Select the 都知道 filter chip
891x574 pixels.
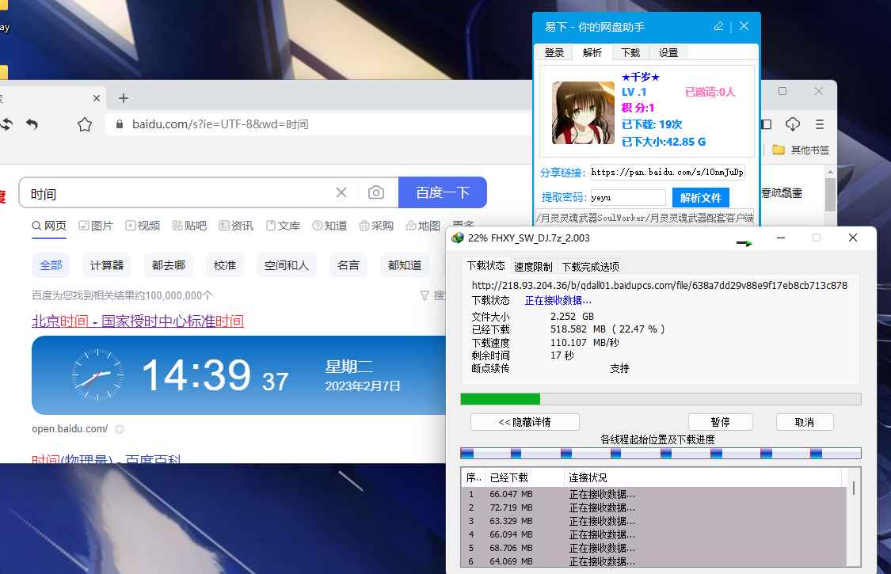405,265
